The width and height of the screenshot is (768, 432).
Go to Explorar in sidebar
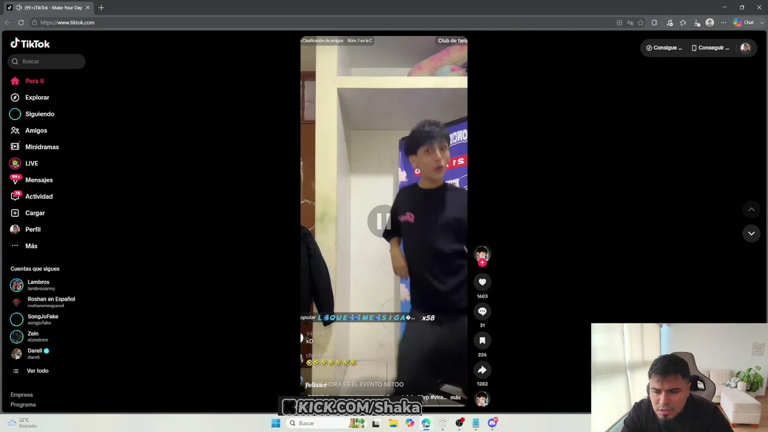29,97
